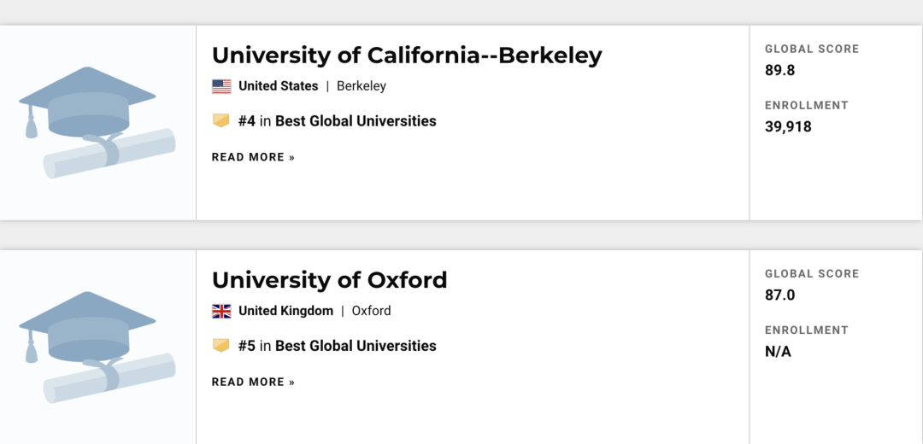923x444 pixels.
Task: Click the 87.0 global score value
Action: pos(779,295)
